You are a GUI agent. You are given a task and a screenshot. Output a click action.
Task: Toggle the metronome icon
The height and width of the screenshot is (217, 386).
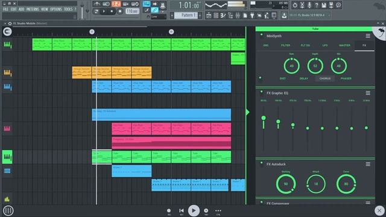tap(96, 4)
